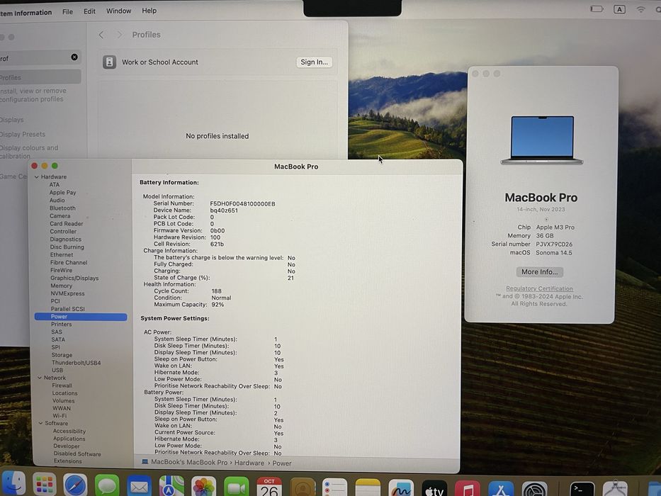661x496 pixels.
Task: Select Storage in Hardware list
Action: (62, 355)
